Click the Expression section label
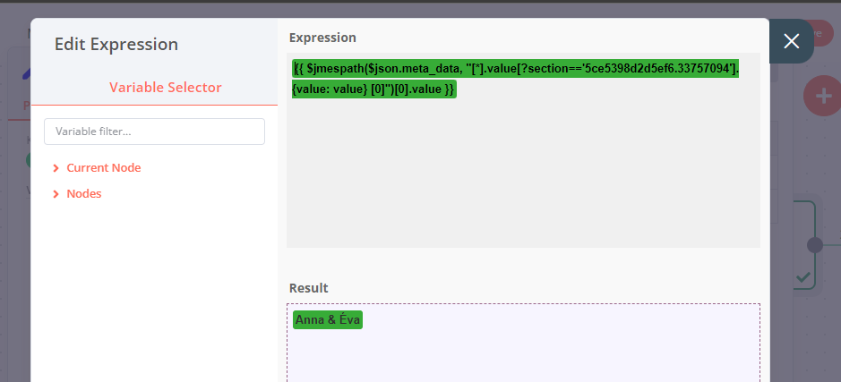 [322, 38]
